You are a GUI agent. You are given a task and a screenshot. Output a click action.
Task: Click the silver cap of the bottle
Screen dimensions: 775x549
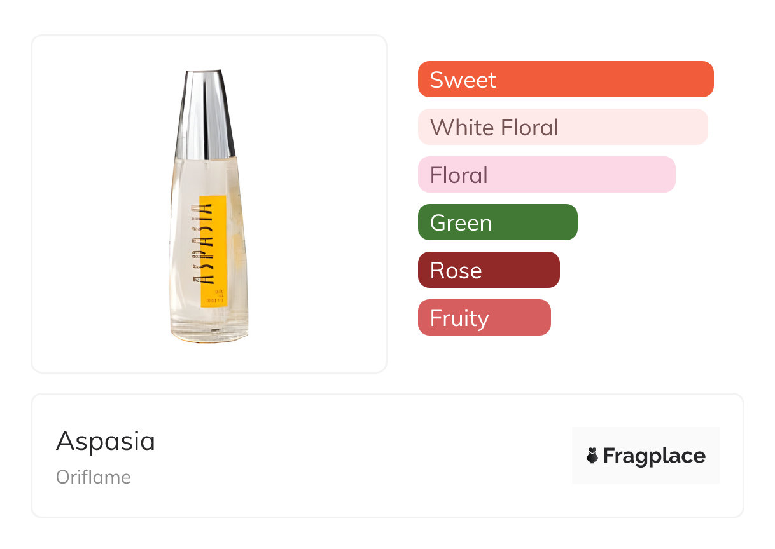click(x=205, y=114)
